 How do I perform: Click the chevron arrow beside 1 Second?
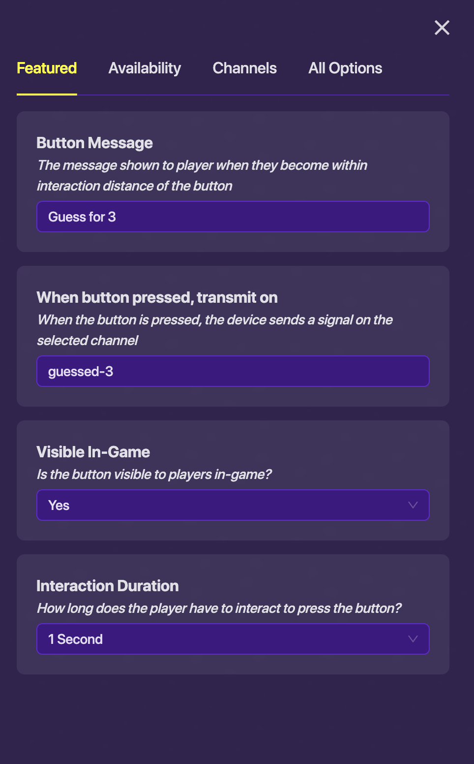click(x=413, y=639)
